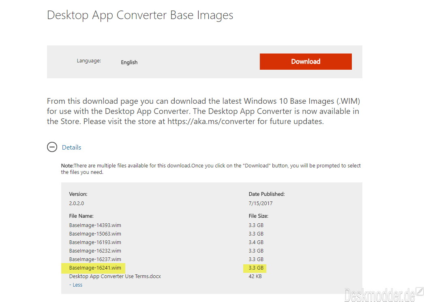Click the 3.3 GB size for BaseImage-16232.wim
This screenshot has width=424, height=302.
(256, 251)
